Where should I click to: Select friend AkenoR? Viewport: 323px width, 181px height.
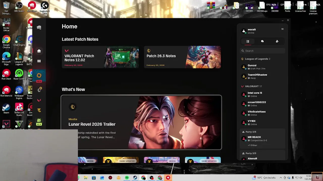point(263,159)
